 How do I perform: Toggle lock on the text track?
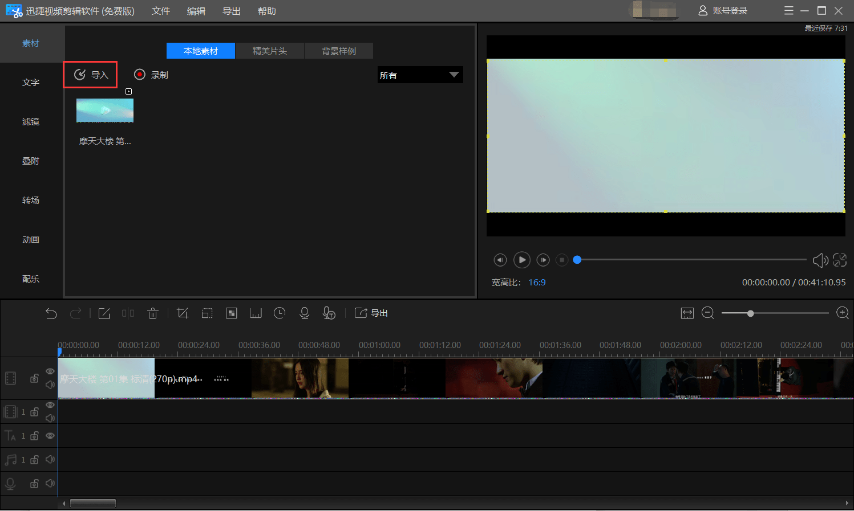[35, 436]
